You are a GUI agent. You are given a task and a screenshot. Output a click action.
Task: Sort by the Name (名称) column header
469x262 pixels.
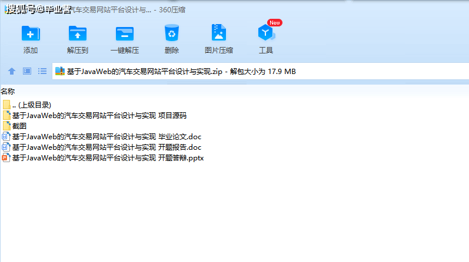(x=8, y=91)
